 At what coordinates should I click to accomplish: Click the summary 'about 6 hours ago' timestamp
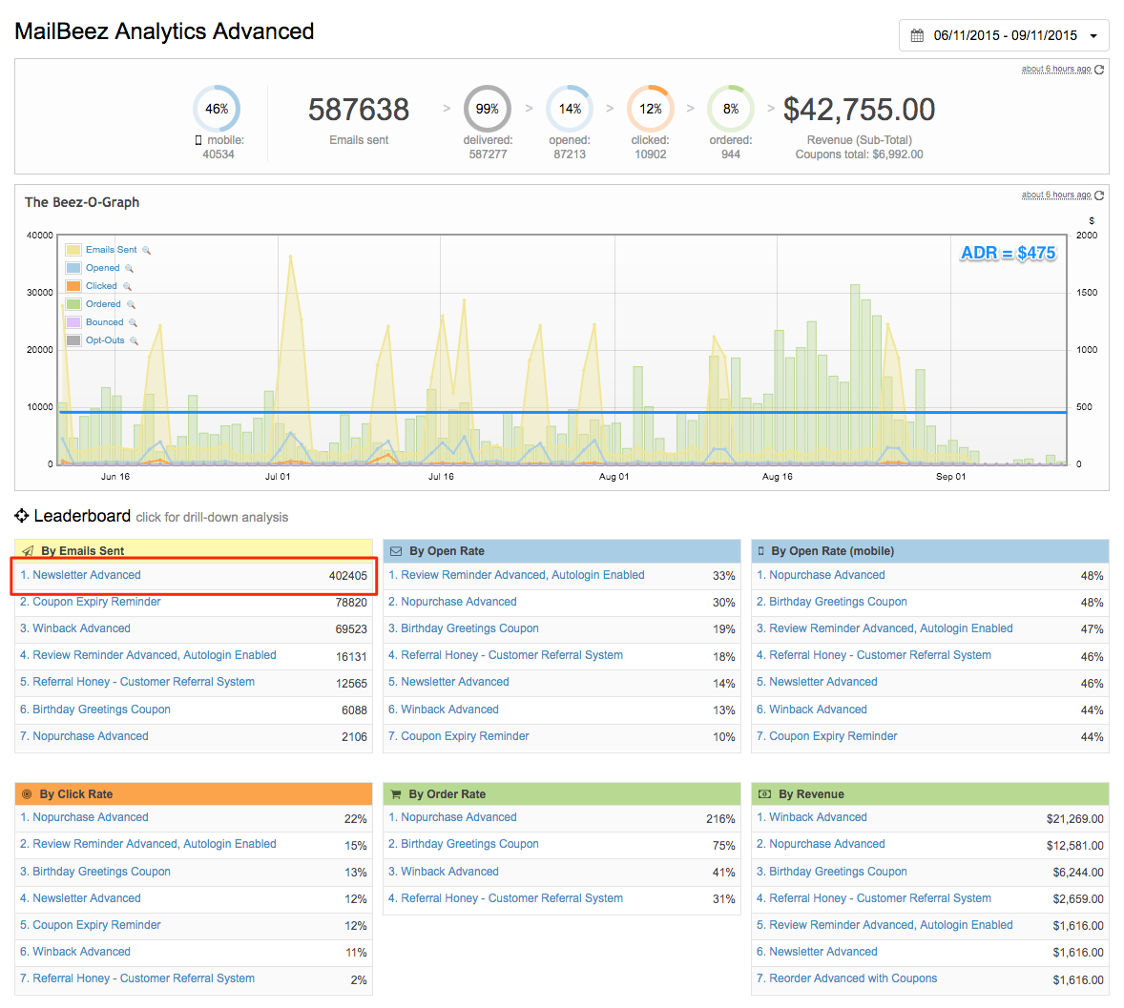click(x=1056, y=69)
